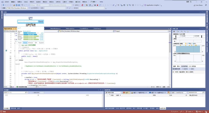
Task: Click the screwdriver quick actions icon at line 9
Action: coord(6,51)
